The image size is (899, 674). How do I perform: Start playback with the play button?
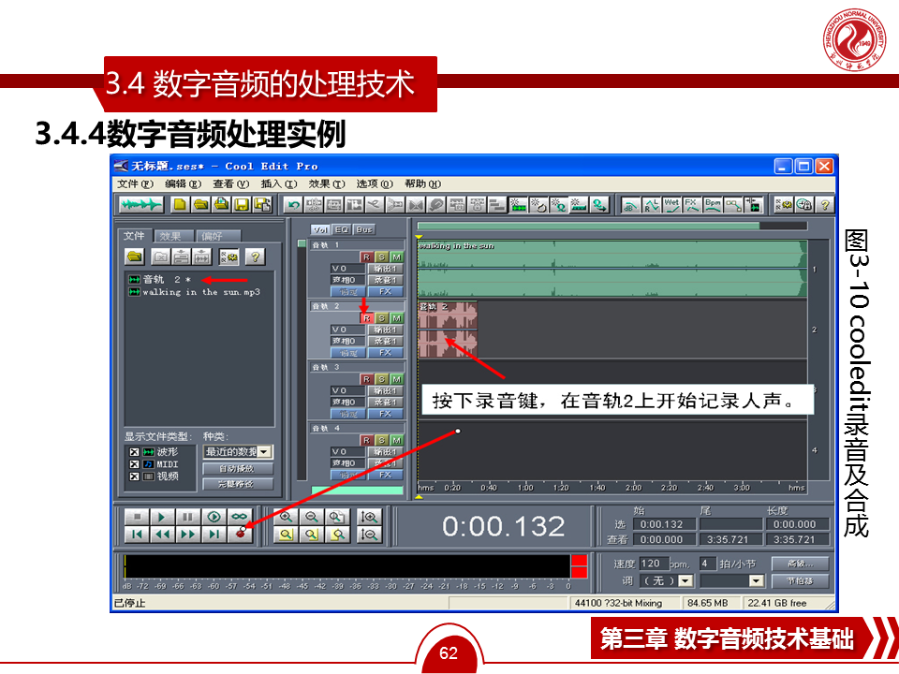162,517
